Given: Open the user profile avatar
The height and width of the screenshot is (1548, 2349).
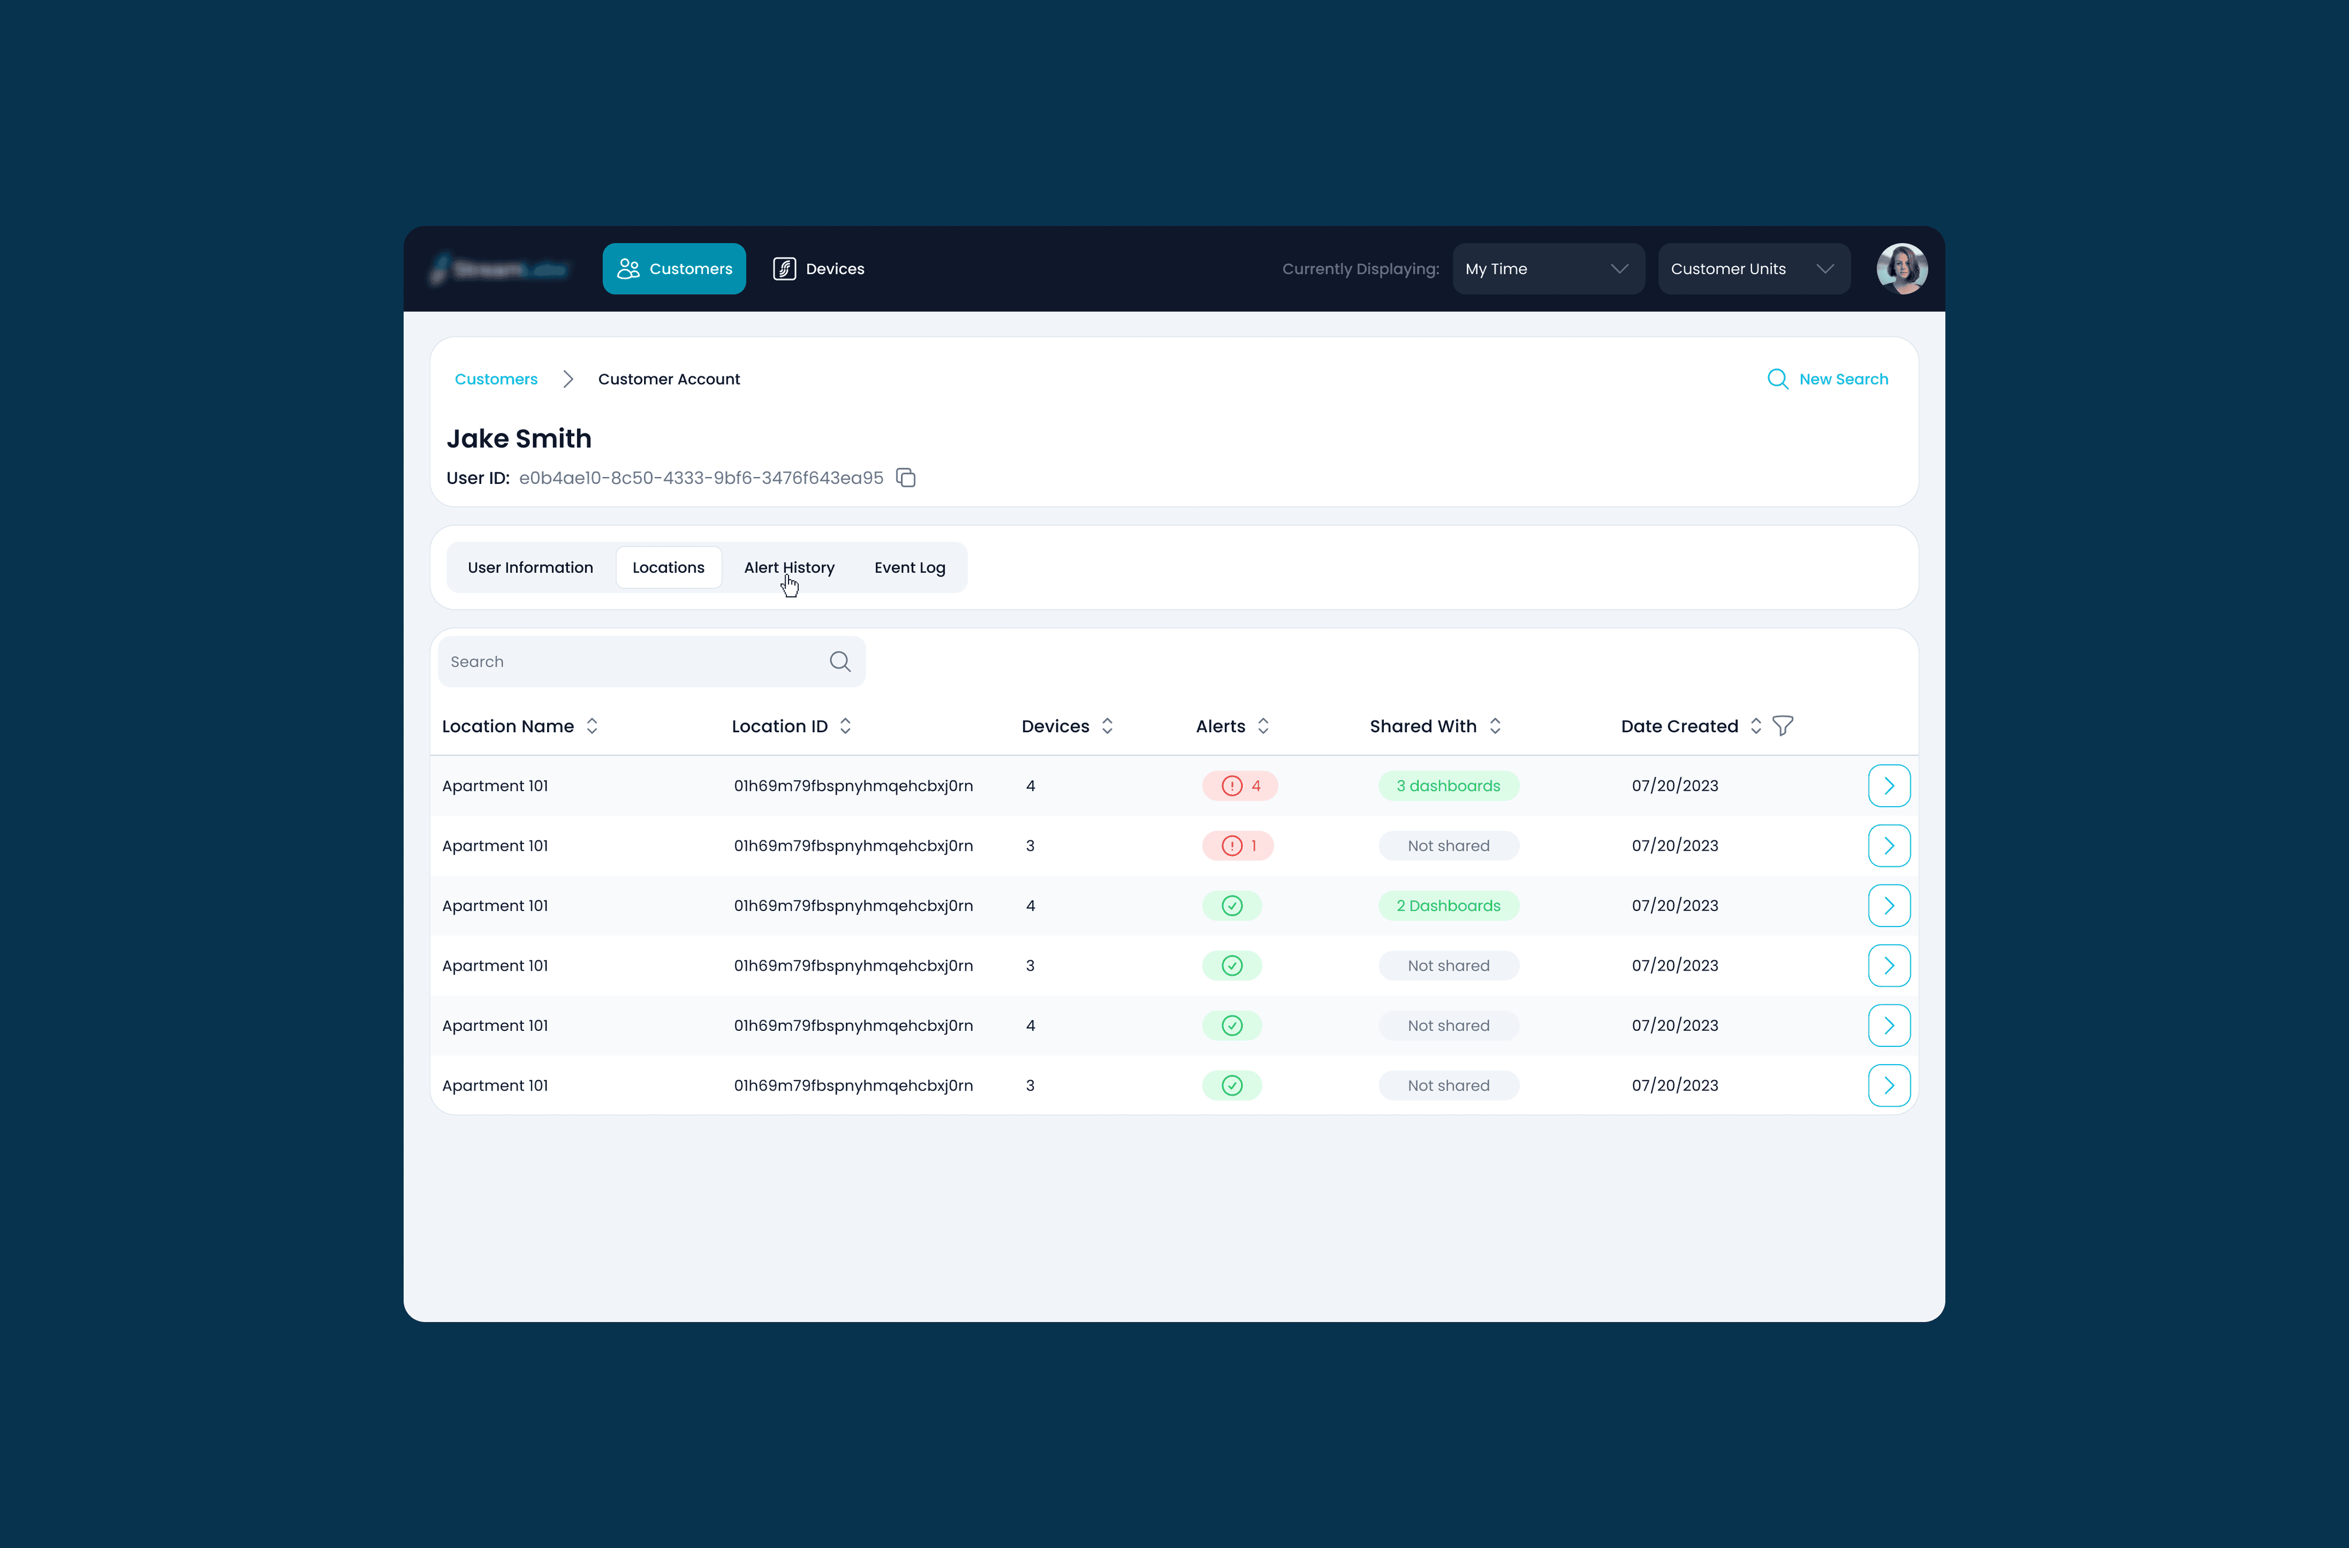Looking at the screenshot, I should [x=1901, y=268].
